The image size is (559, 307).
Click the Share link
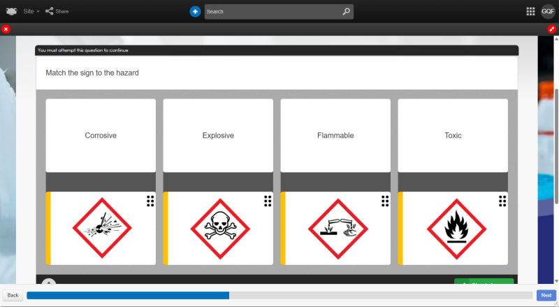57,12
